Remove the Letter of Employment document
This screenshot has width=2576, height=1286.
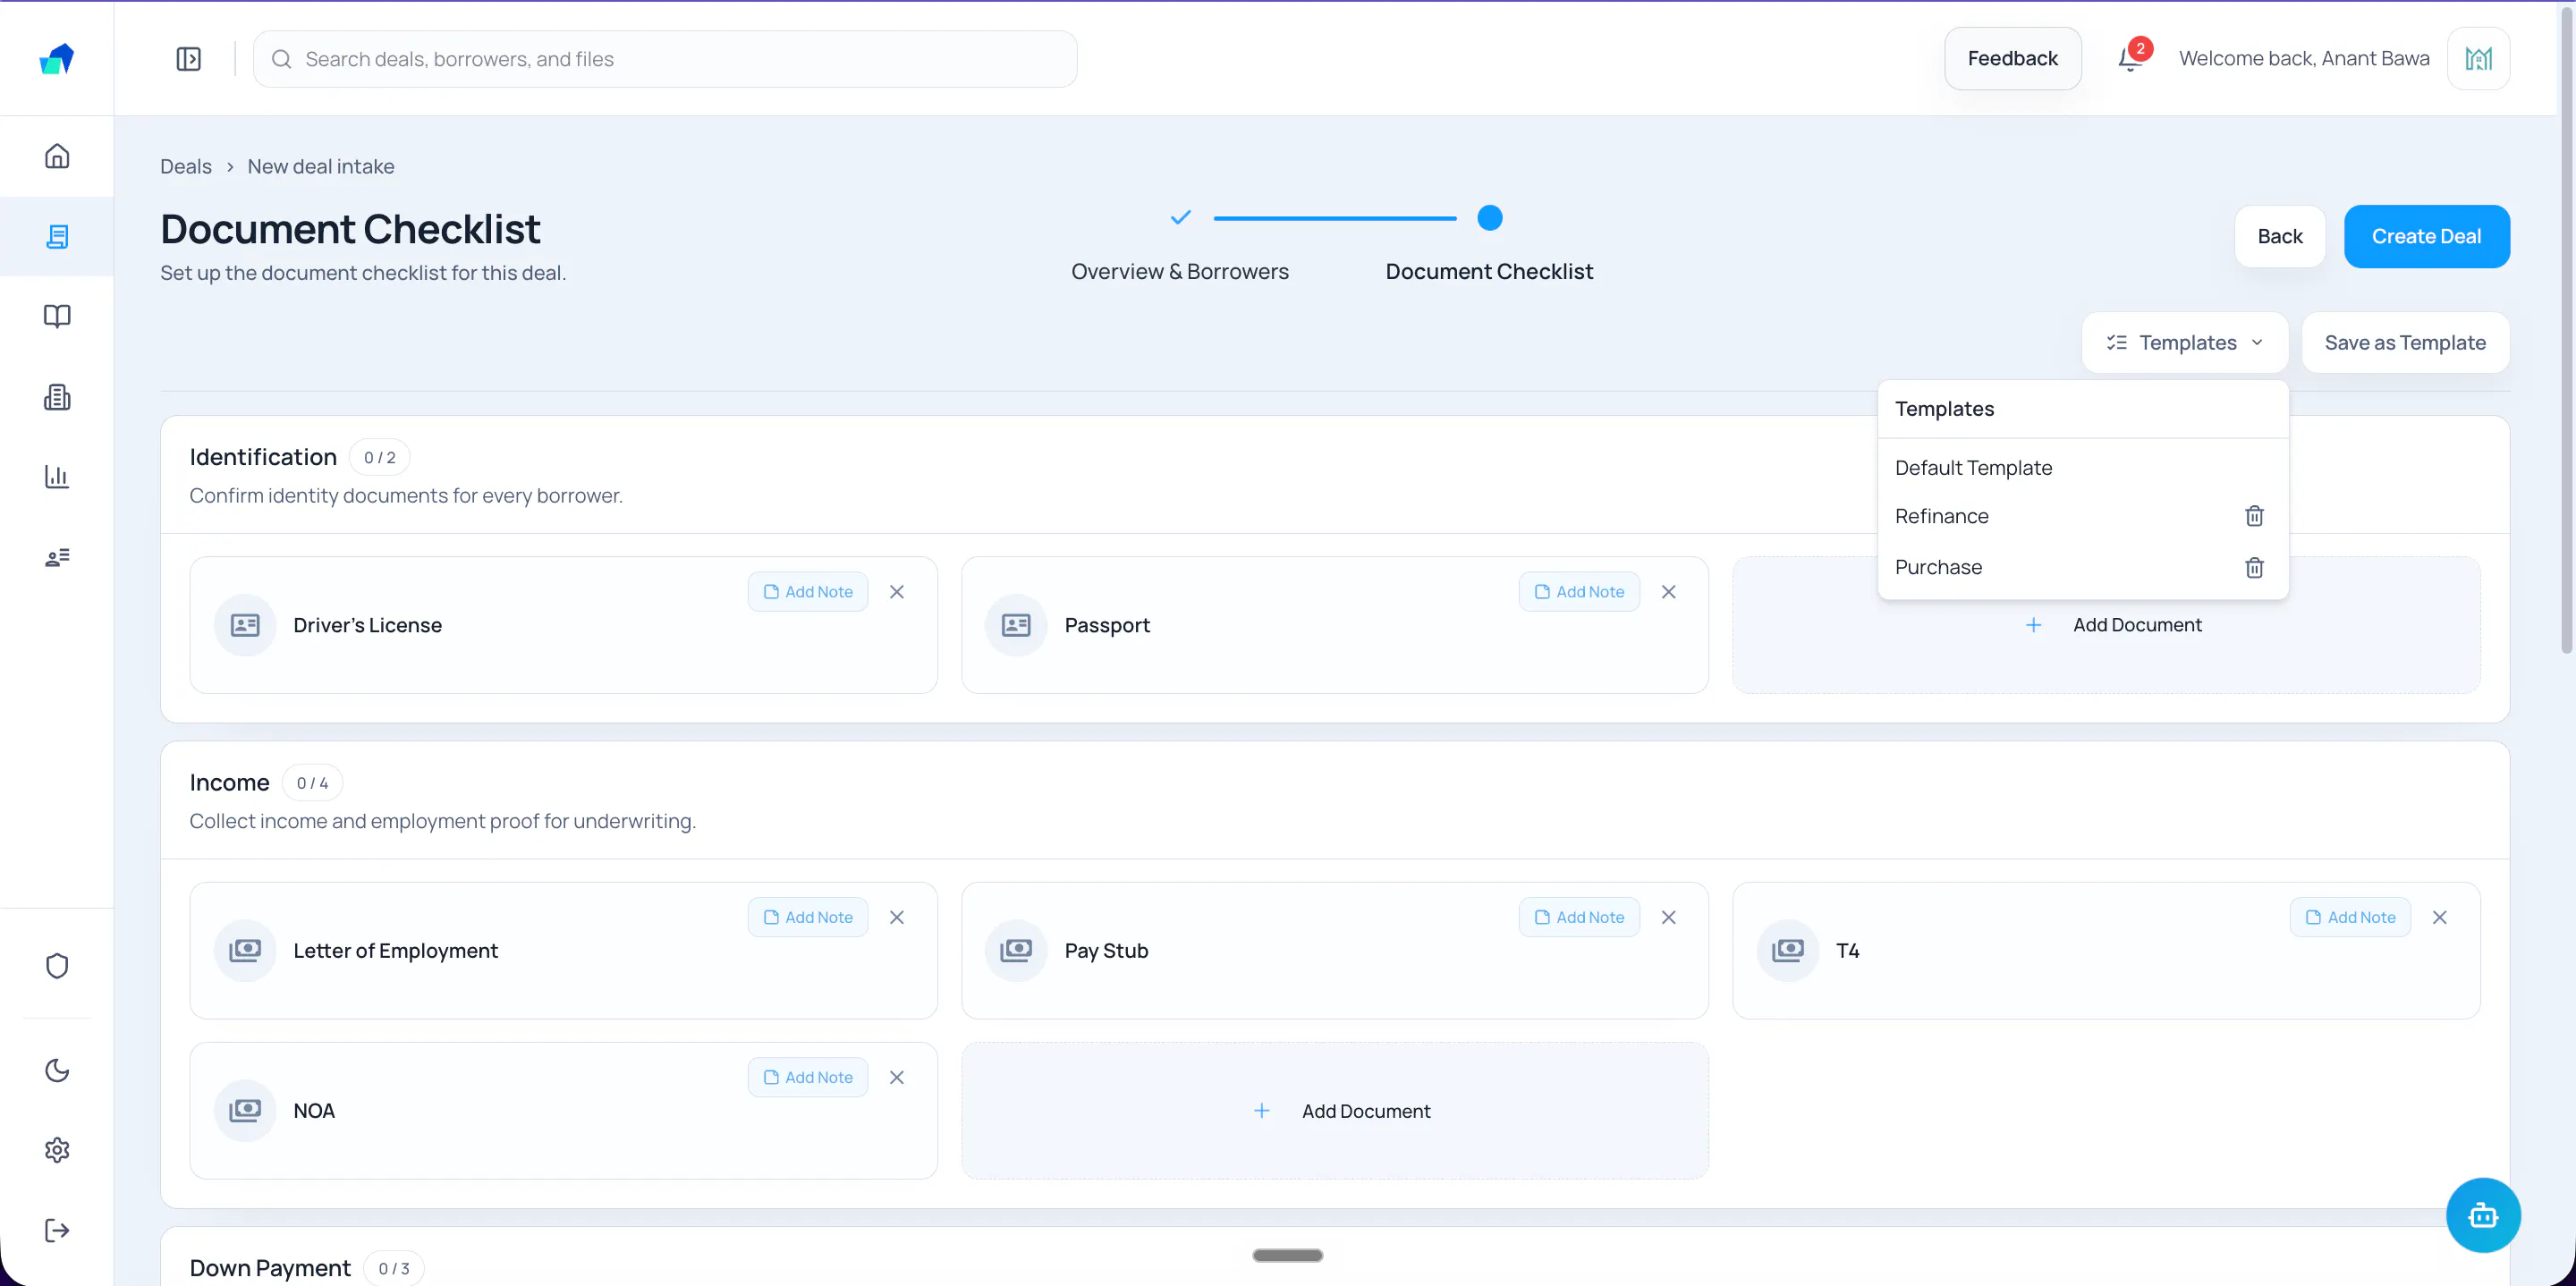click(897, 917)
